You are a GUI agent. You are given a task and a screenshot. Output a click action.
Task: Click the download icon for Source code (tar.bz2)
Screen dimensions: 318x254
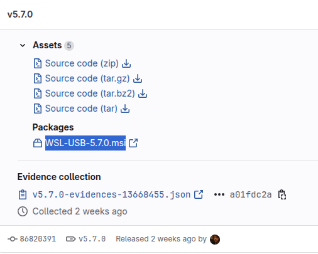[143, 93]
